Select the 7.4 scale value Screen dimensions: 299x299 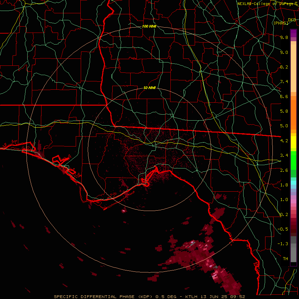284,82
